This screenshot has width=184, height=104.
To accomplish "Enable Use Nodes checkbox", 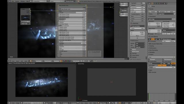I will (35, 61).
